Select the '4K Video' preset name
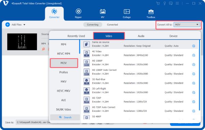The image size is (205, 130). (97, 51)
